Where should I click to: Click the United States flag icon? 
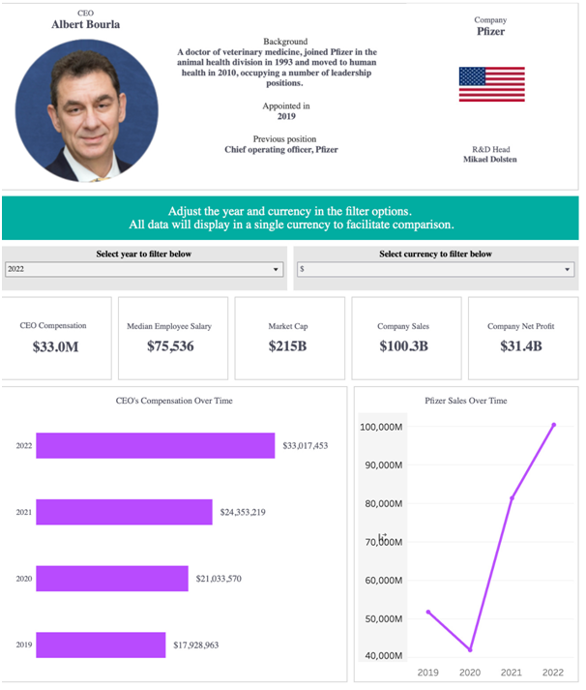pos(491,84)
